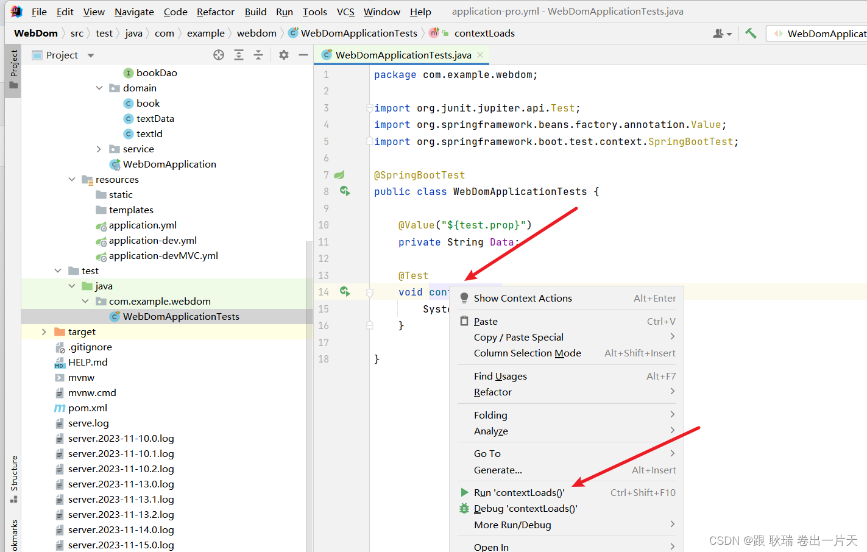The width and height of the screenshot is (867, 552).
Task: Open the Tools menu
Action: 314,12
